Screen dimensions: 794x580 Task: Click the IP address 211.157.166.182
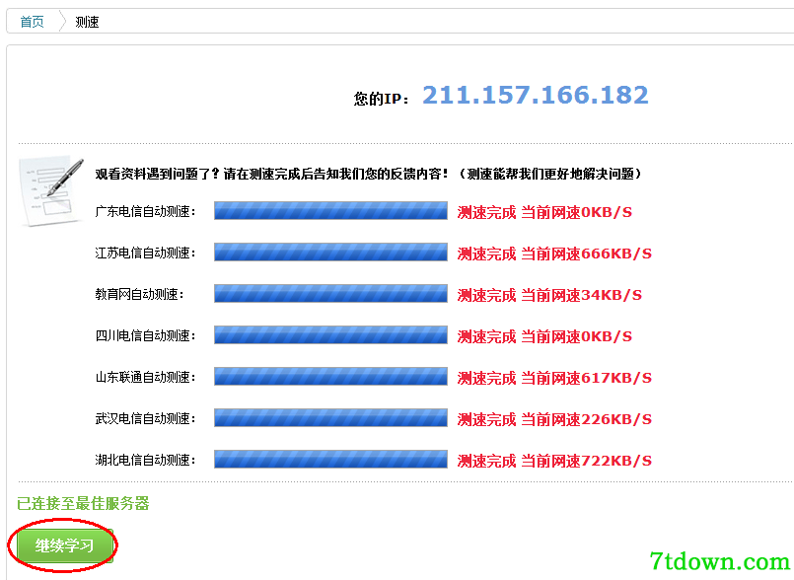(x=536, y=96)
